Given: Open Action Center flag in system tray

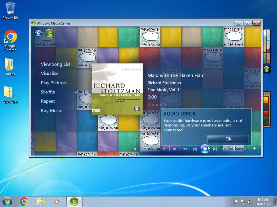Looking at the screenshot, I should 236,202.
